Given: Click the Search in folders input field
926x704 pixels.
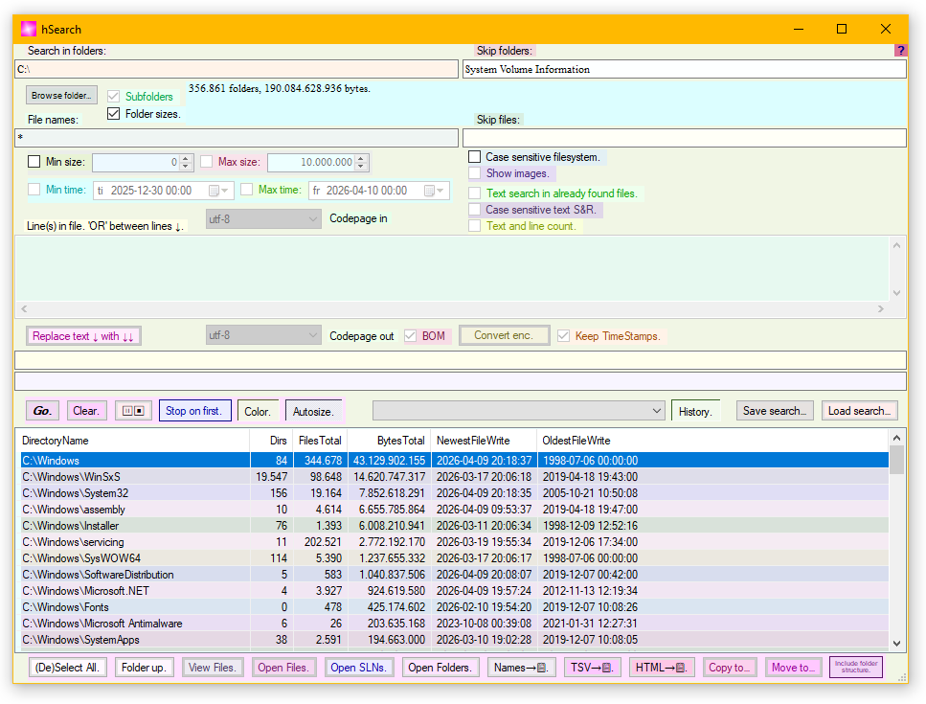Looking at the screenshot, I should pos(237,69).
